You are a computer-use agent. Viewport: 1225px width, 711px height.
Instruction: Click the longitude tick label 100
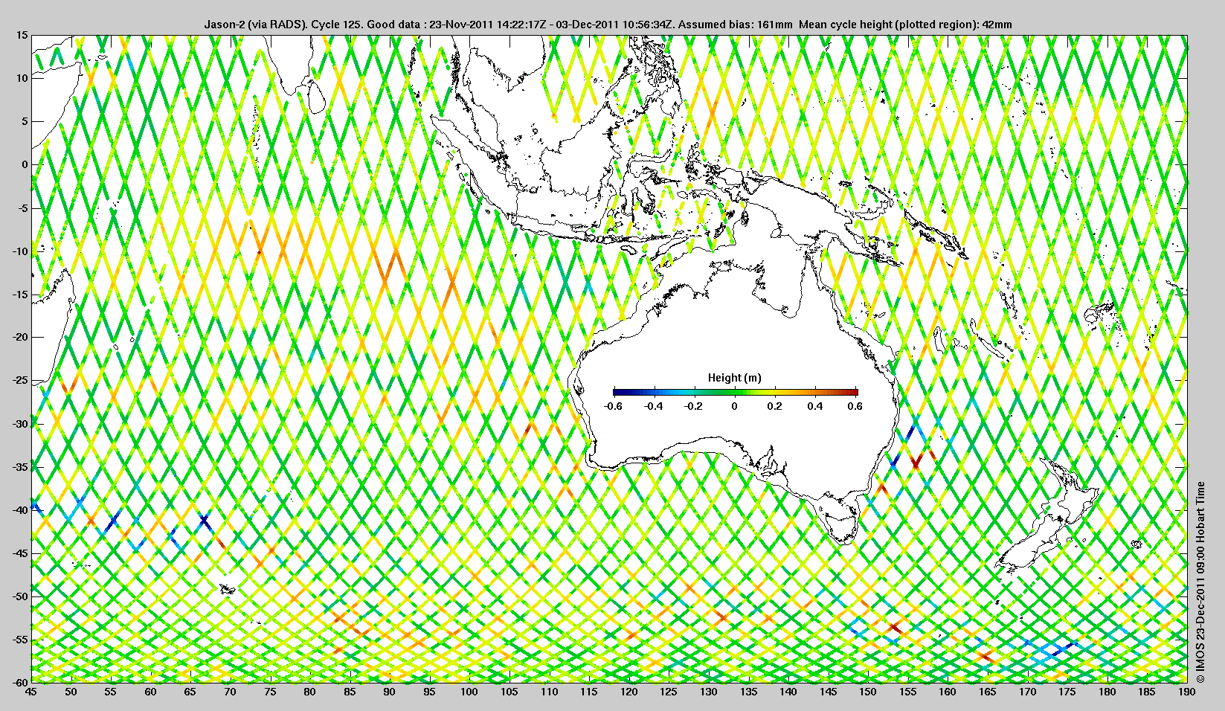pos(469,692)
